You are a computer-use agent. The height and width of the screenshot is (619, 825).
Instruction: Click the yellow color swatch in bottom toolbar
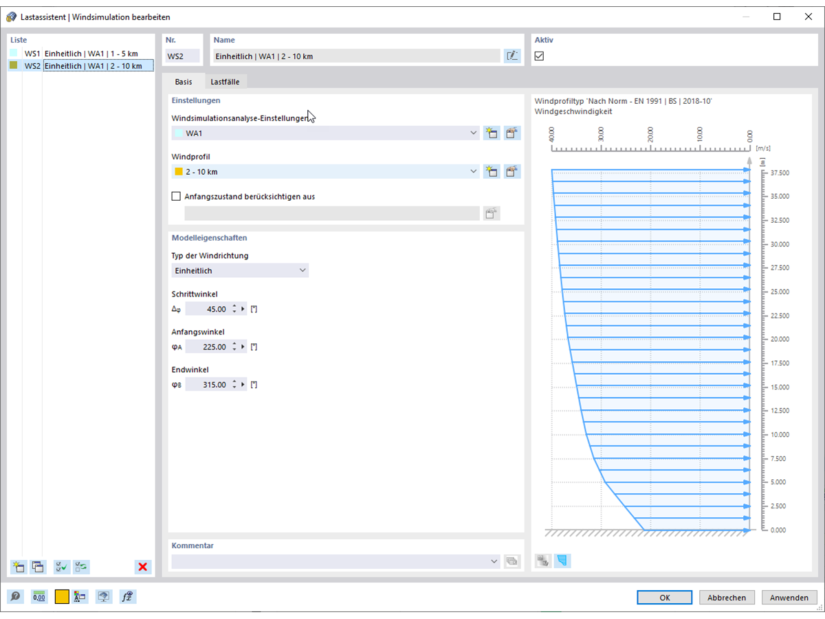[62, 597]
